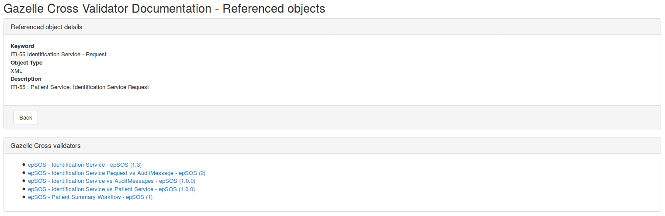Open Identification Service Request vs AuditMessage link
This screenshot has height=216, width=665.
point(117,173)
